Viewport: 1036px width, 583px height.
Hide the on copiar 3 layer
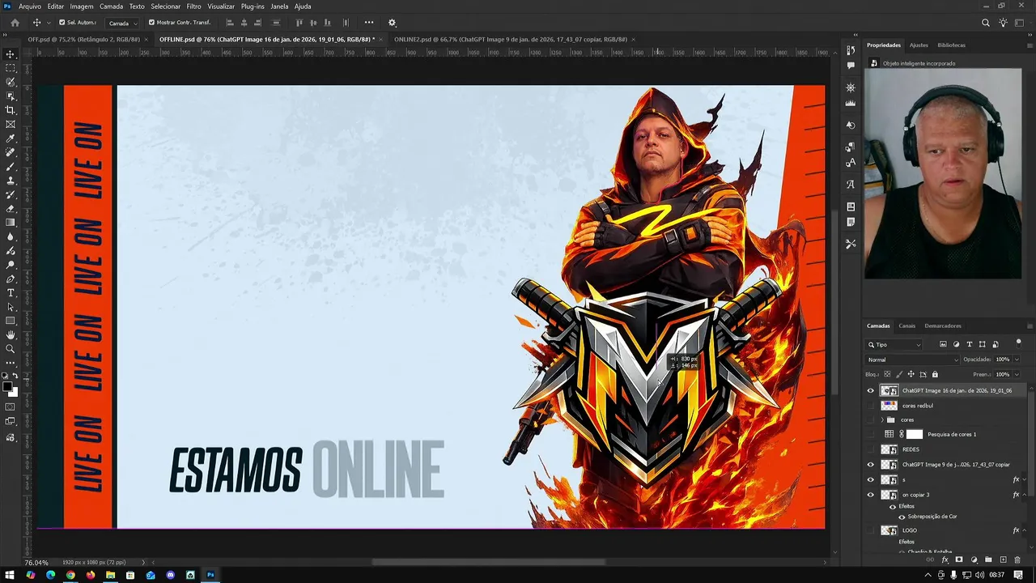point(871,495)
